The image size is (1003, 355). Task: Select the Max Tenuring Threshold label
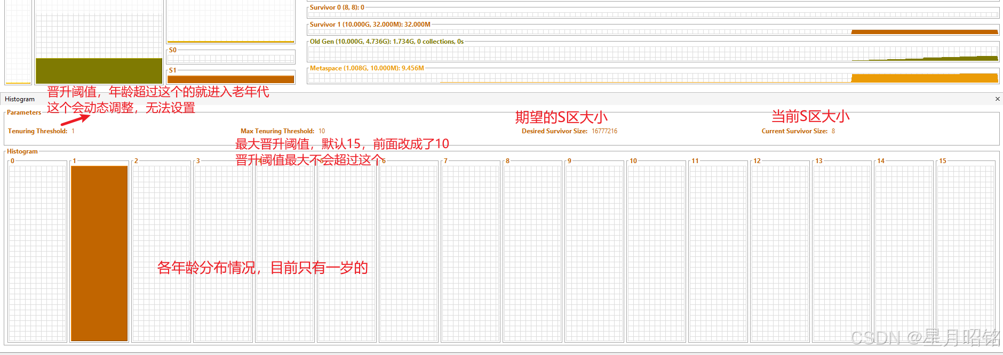click(x=277, y=131)
